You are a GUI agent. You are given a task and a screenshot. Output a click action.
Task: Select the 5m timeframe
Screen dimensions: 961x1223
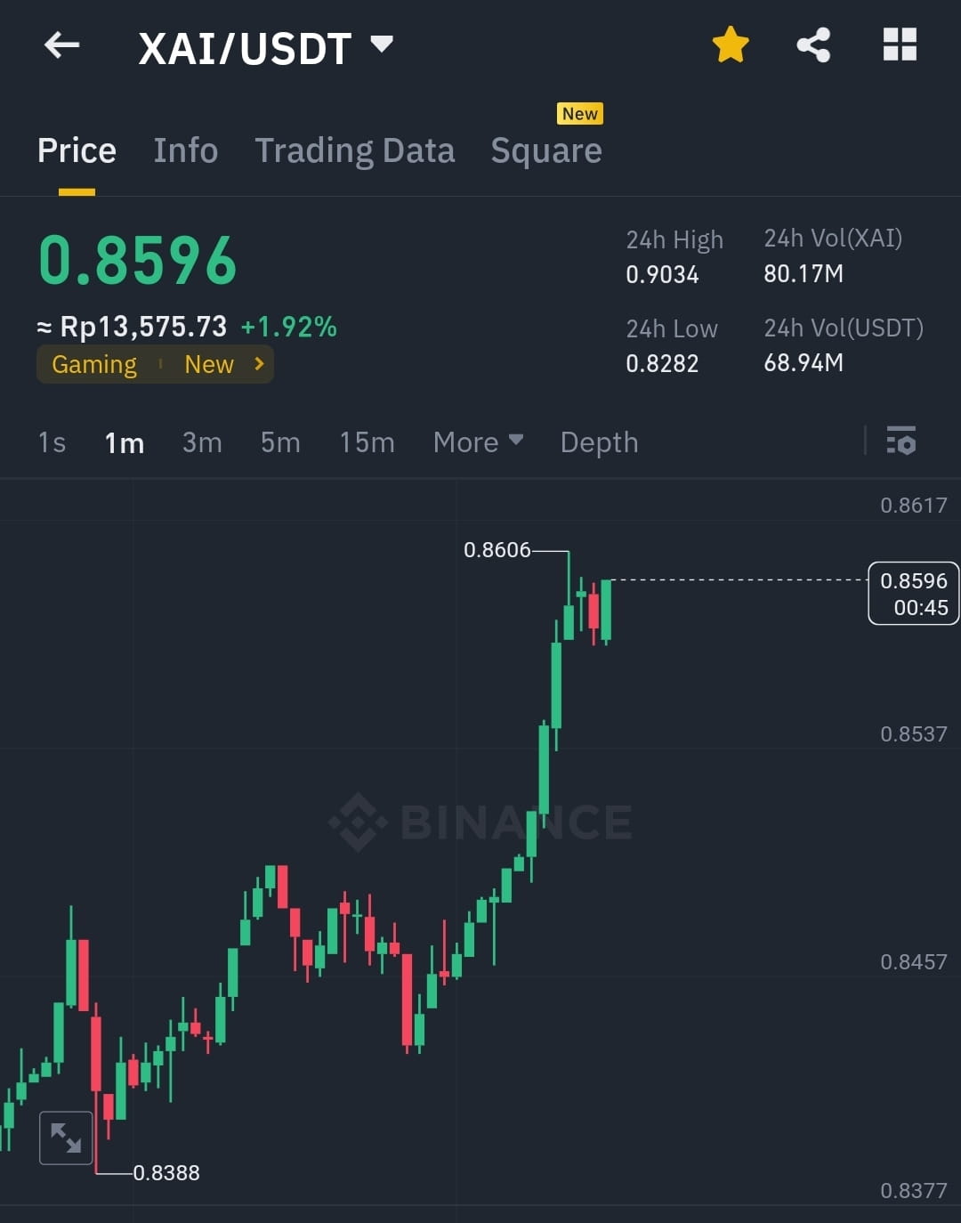(x=279, y=441)
